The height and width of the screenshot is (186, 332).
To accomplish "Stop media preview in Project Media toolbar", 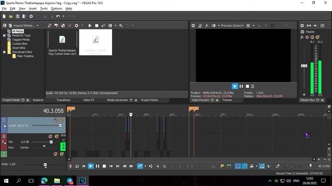I will coord(96,25).
